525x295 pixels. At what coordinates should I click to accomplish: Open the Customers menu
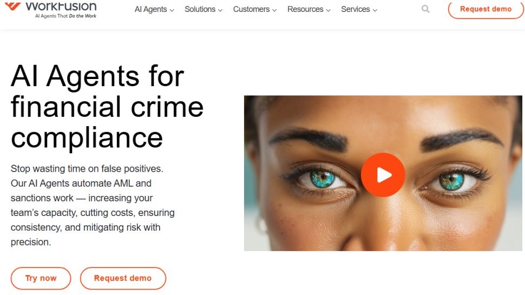pos(251,9)
